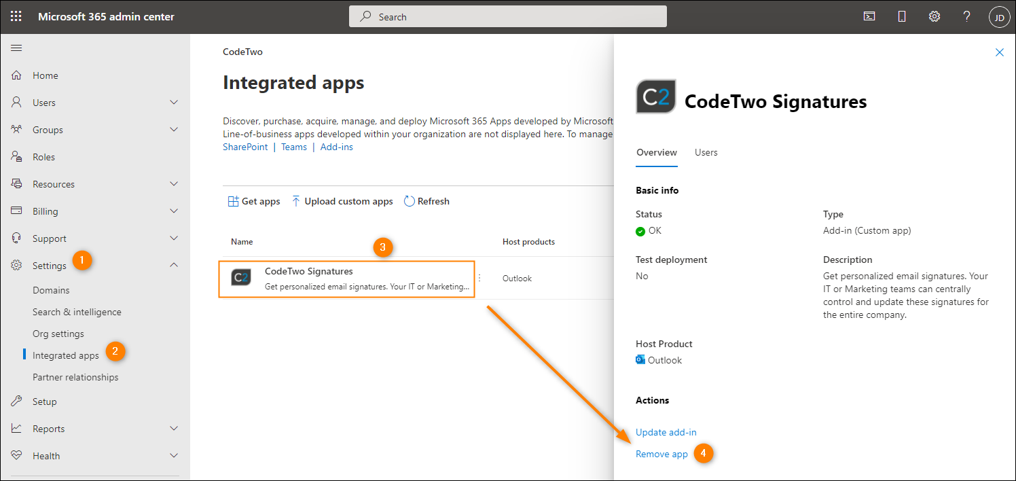Open Org settings
This screenshot has height=481, width=1016.
pyautogui.click(x=58, y=334)
